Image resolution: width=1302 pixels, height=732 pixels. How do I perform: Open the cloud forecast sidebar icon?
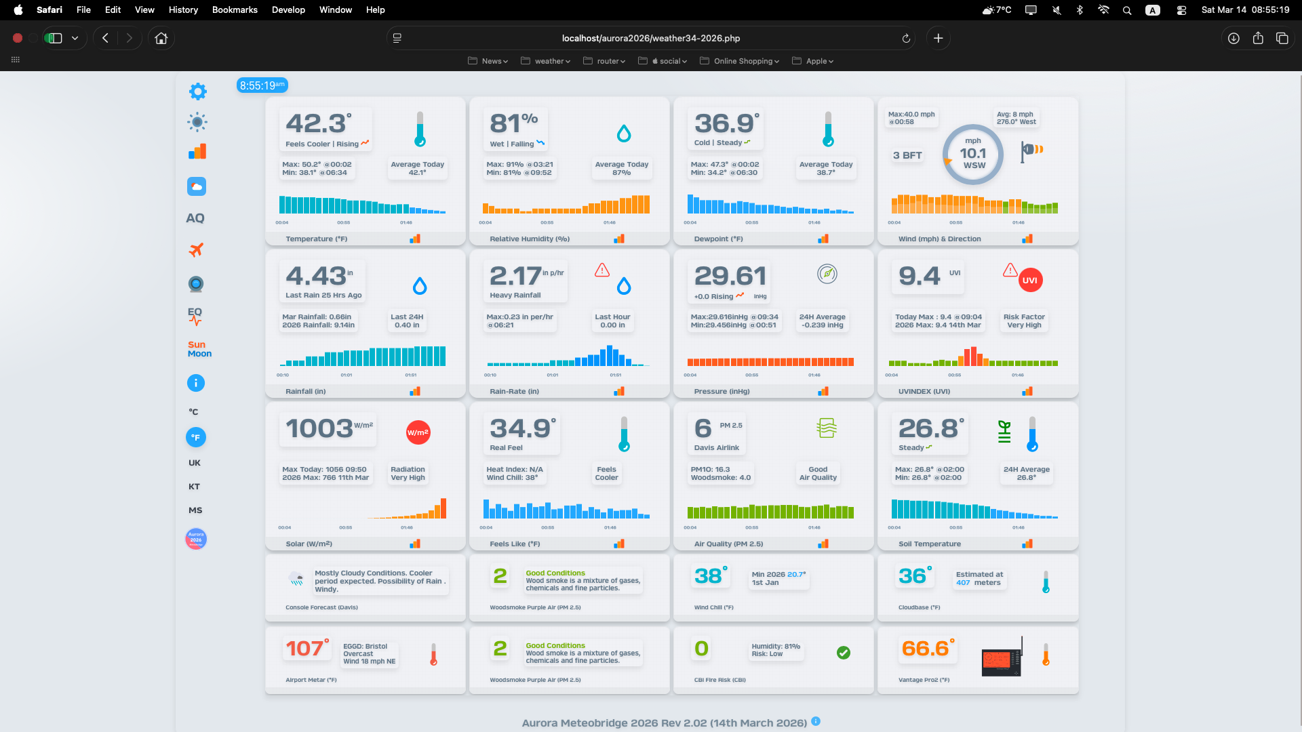coord(197,186)
